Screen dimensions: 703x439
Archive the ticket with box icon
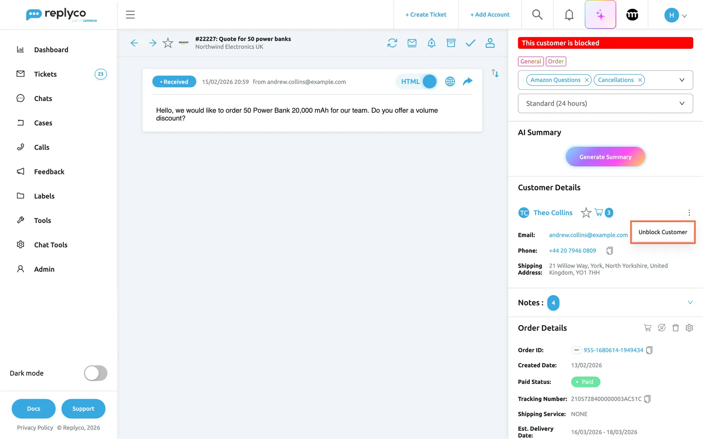tap(451, 43)
